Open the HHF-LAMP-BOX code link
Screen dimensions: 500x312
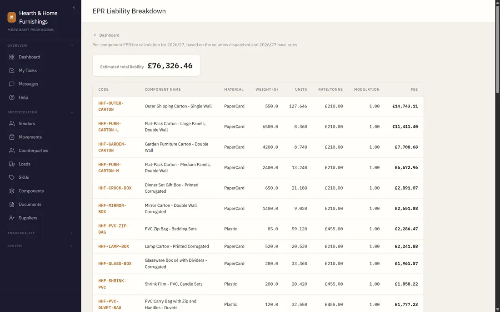click(x=114, y=246)
